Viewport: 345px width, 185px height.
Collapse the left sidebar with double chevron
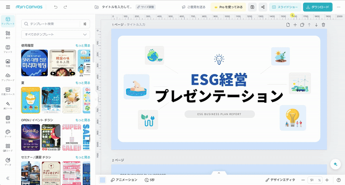[8, 178]
